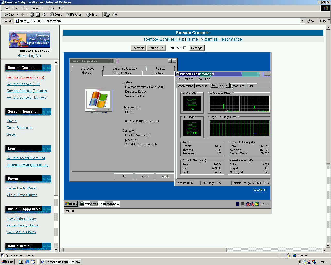
Task: Expand the Back button history dropdown
Action: 17,14
